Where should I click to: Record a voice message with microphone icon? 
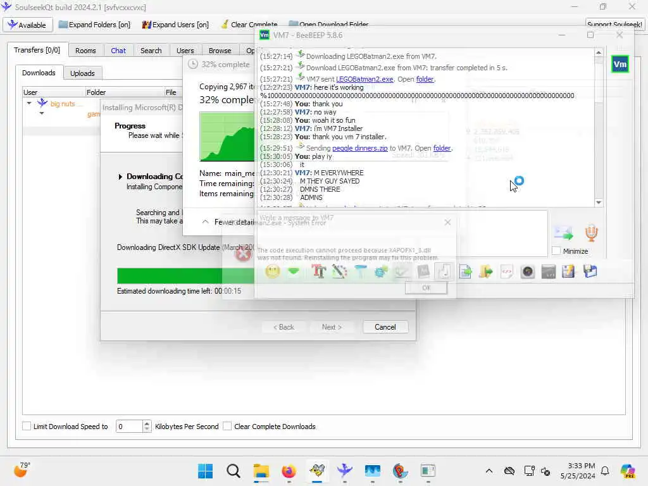(x=592, y=233)
